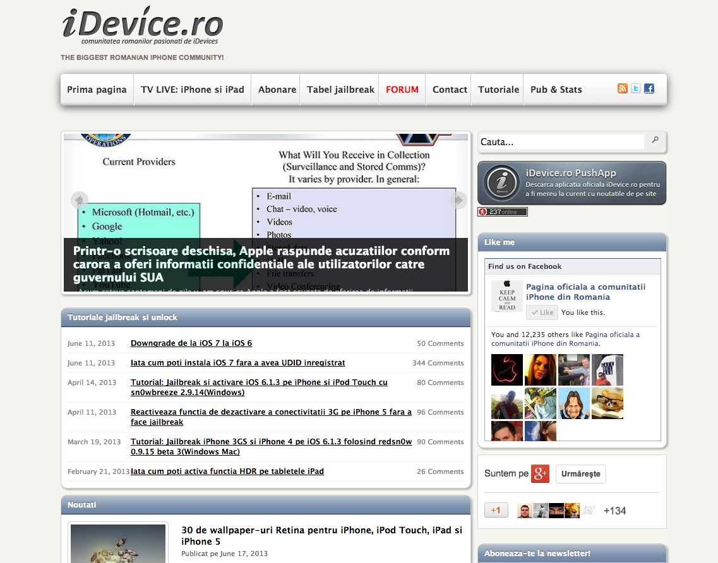Click the 237 online counter badge
The width and height of the screenshot is (718, 563).
coord(502,212)
